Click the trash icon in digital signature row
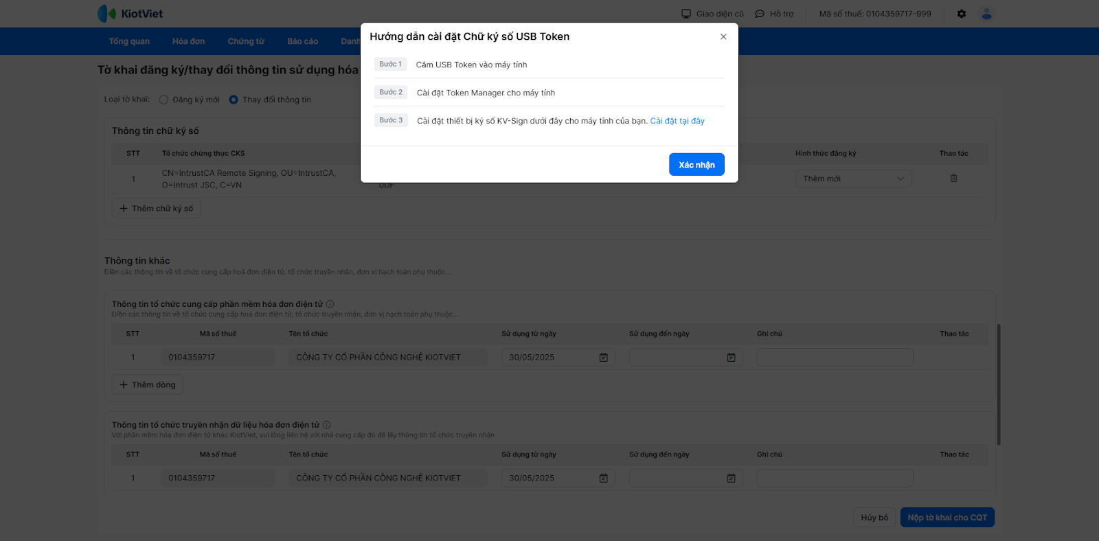The width and height of the screenshot is (1099, 541). coord(953,179)
